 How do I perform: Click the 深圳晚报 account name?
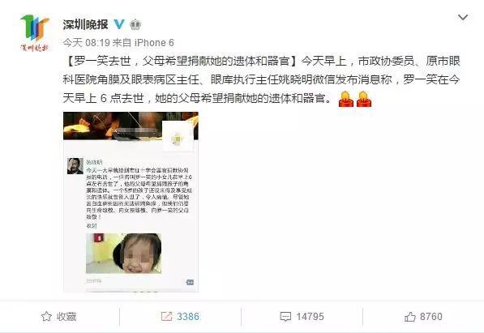coord(85,24)
